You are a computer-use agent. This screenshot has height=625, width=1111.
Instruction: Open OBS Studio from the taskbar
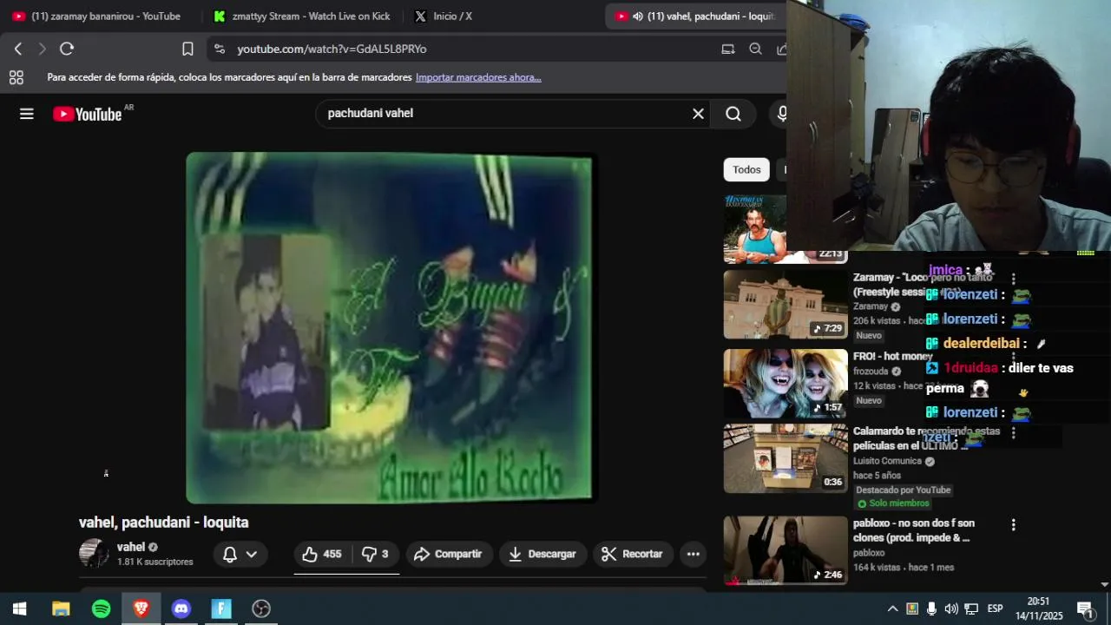261,609
